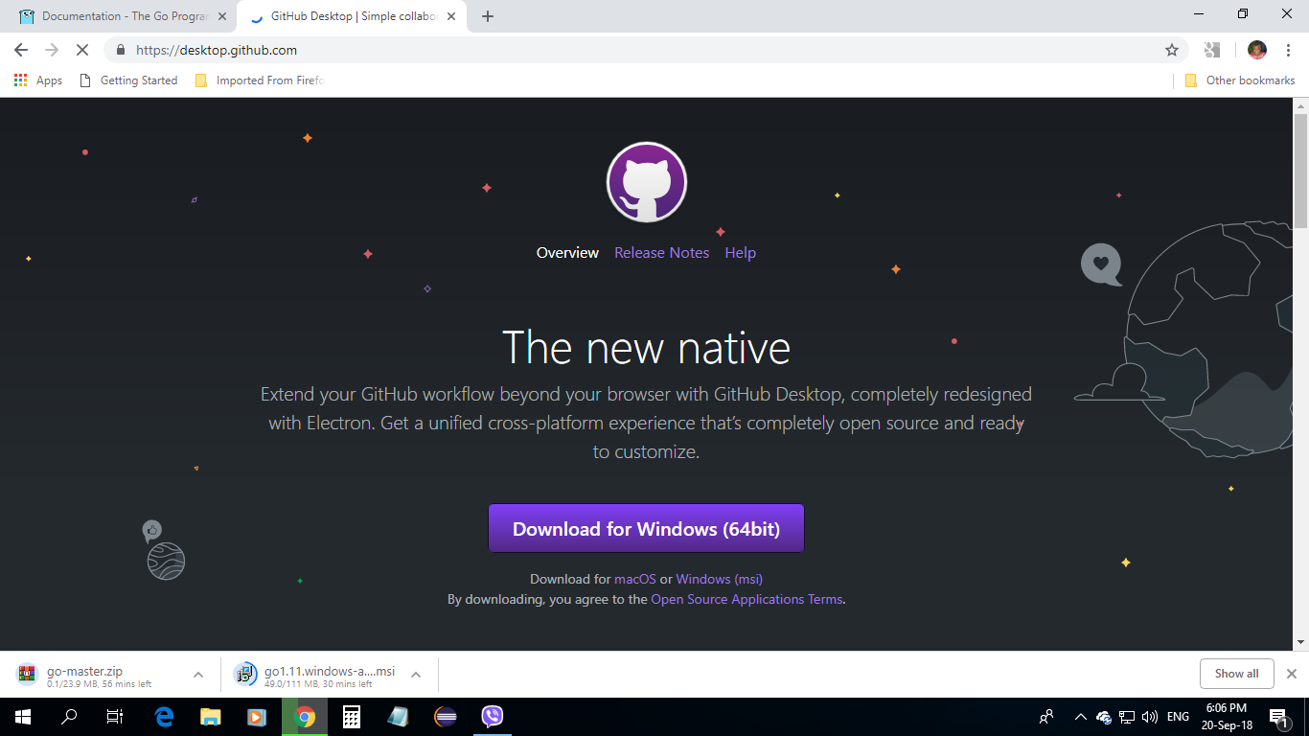Bookmark this page with the star icon
Image resolution: width=1309 pixels, height=736 pixels.
(x=1171, y=50)
